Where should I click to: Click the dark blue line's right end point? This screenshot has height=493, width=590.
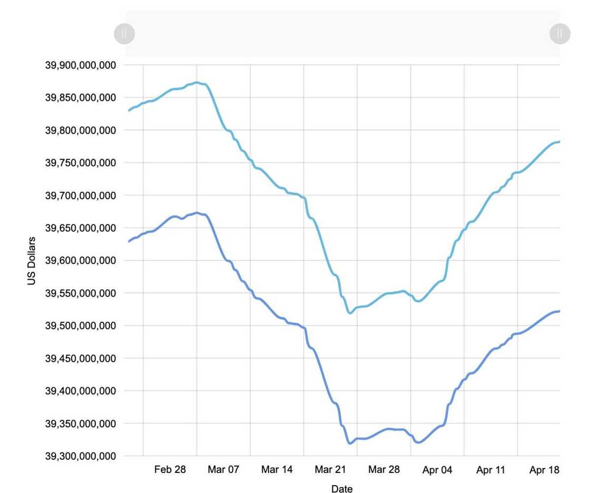559,311
